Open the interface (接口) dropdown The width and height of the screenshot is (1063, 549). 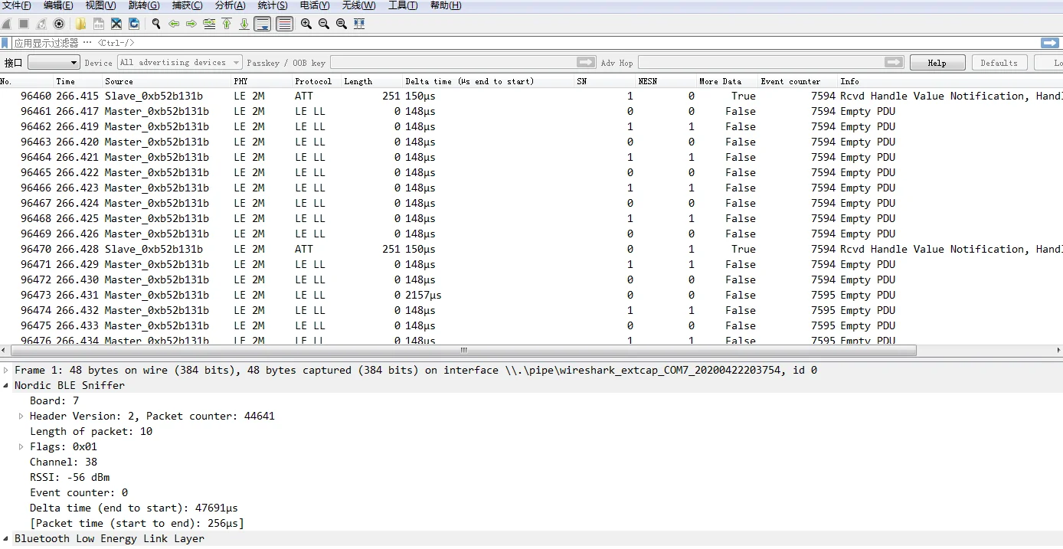click(x=54, y=63)
